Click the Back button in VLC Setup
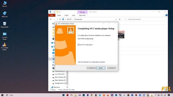 pyautogui.click(x=91, y=68)
